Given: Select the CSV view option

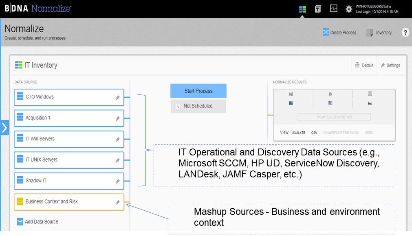Looking at the screenshot, I should (x=314, y=133).
